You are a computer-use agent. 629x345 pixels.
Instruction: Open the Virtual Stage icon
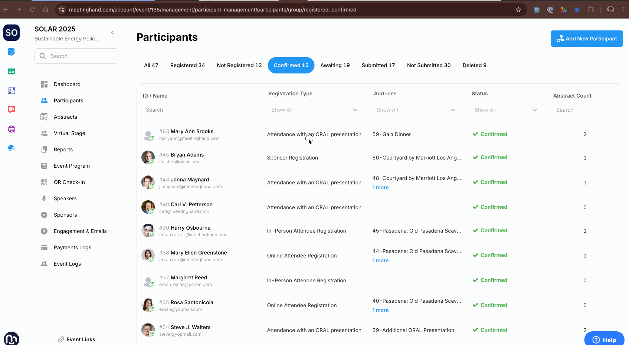point(44,133)
